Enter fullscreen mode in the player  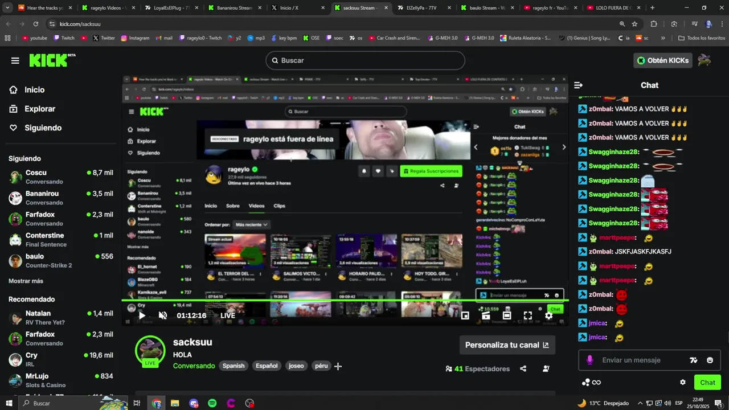coord(528,315)
